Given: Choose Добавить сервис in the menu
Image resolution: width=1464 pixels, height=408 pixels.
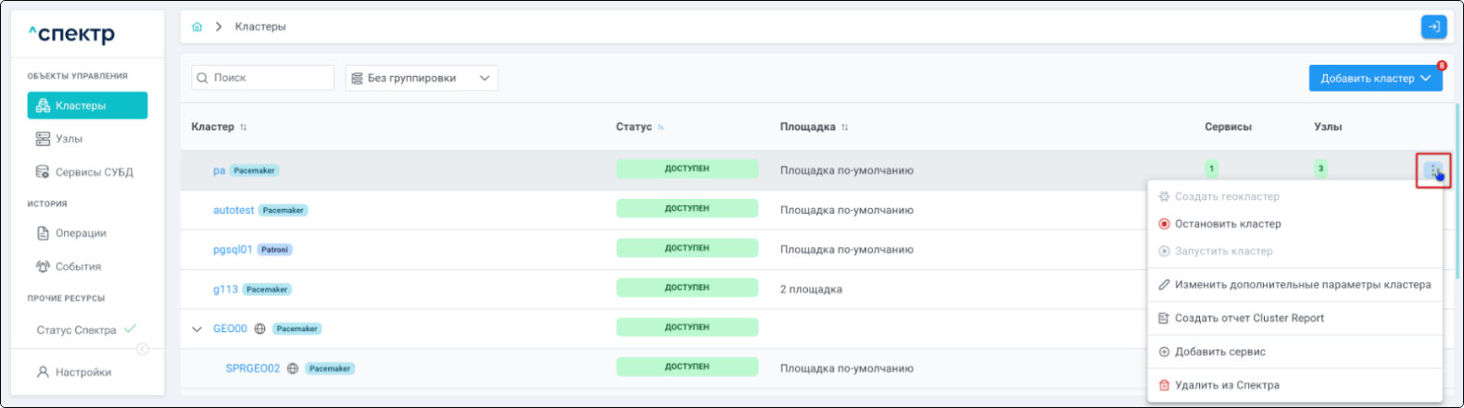Looking at the screenshot, I should tap(1219, 352).
